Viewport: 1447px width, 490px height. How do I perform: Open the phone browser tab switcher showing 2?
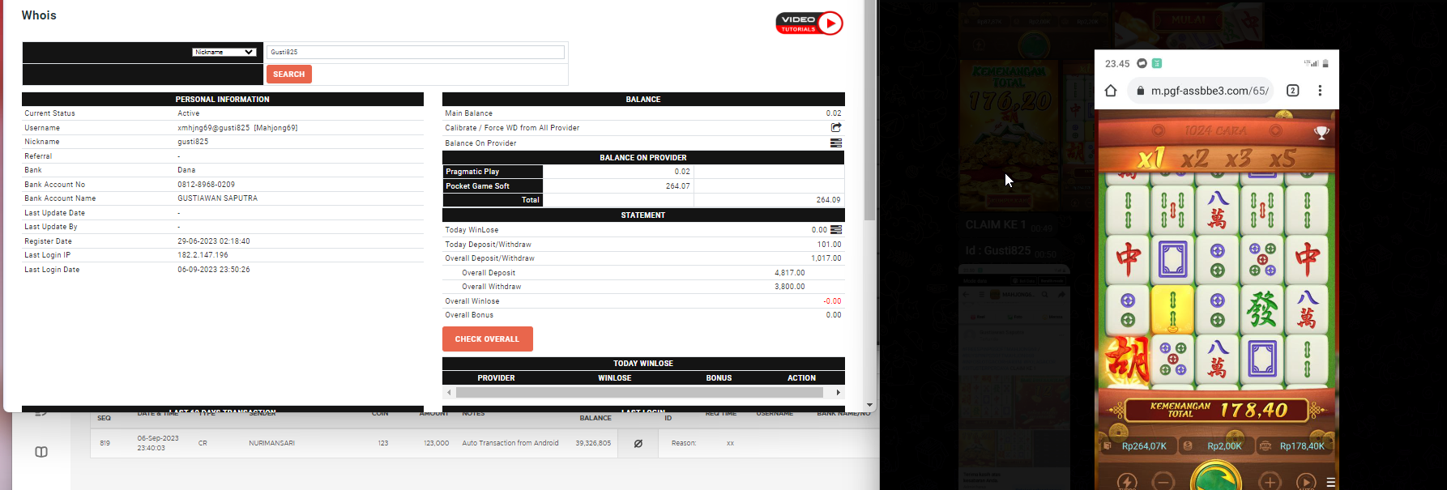1293,91
